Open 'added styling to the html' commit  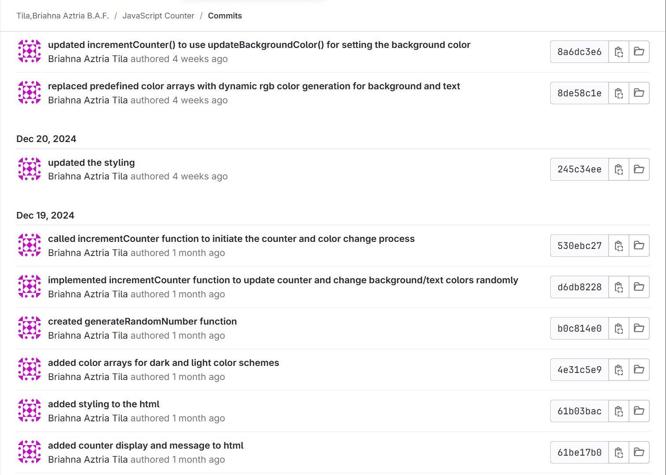click(x=103, y=404)
